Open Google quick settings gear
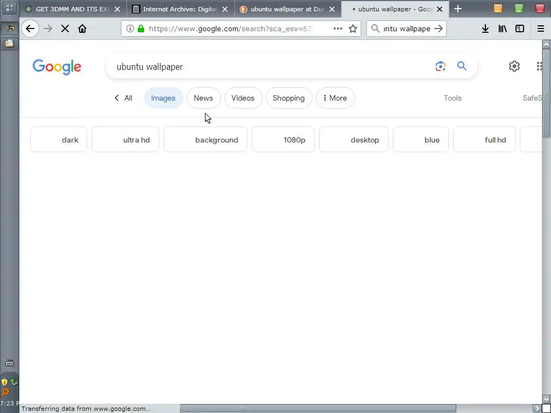The image size is (551, 413). click(514, 66)
